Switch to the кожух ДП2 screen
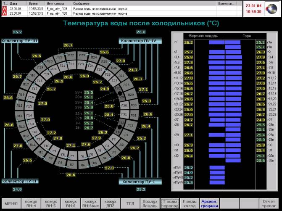The image size is (282, 211). [110, 204]
